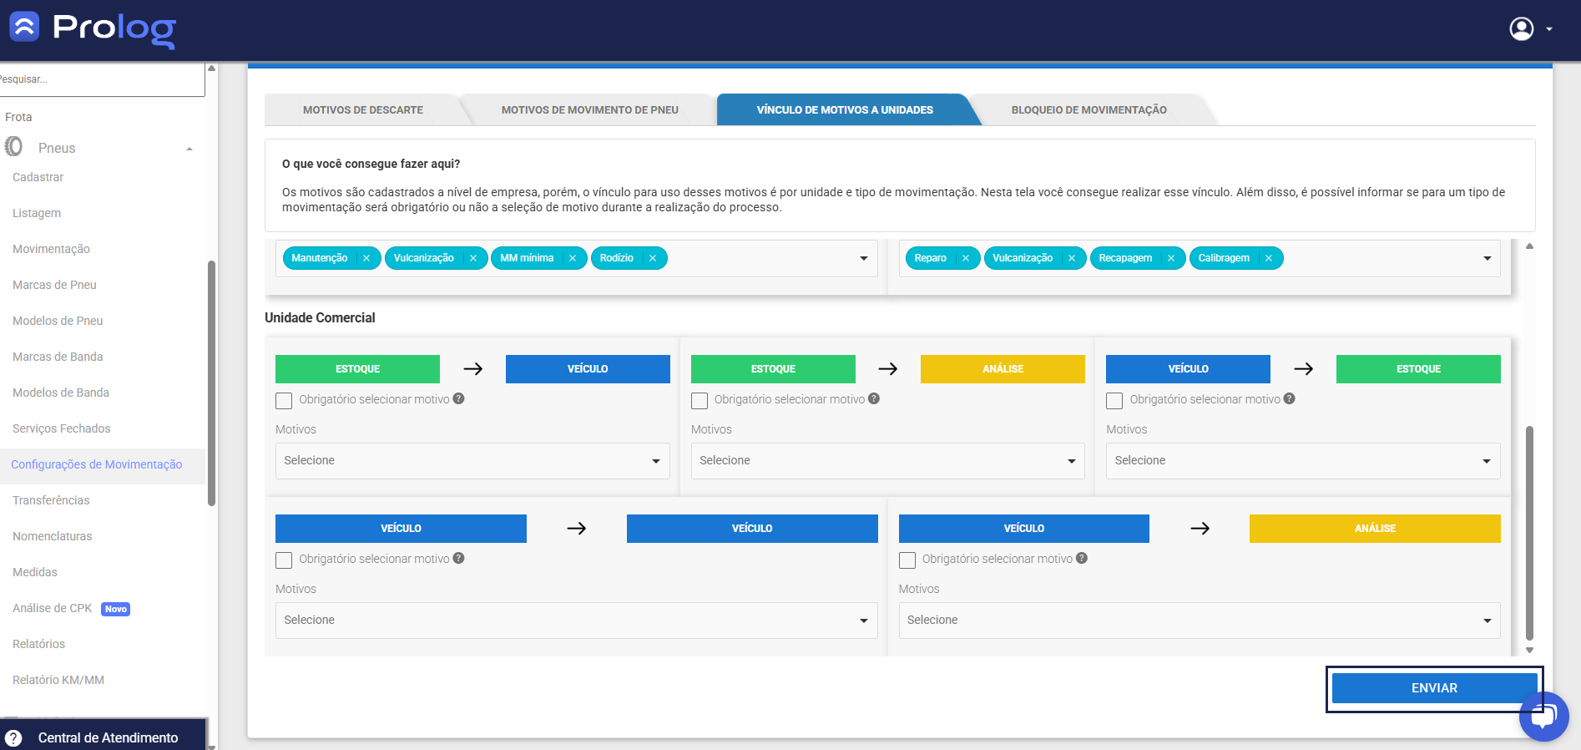The image size is (1581, 750).
Task: Click the Central de Atendimento help icon
Action: click(x=13, y=737)
